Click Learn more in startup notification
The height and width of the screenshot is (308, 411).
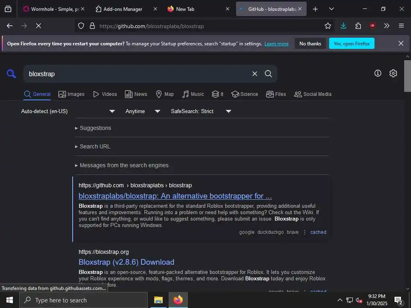click(x=277, y=44)
